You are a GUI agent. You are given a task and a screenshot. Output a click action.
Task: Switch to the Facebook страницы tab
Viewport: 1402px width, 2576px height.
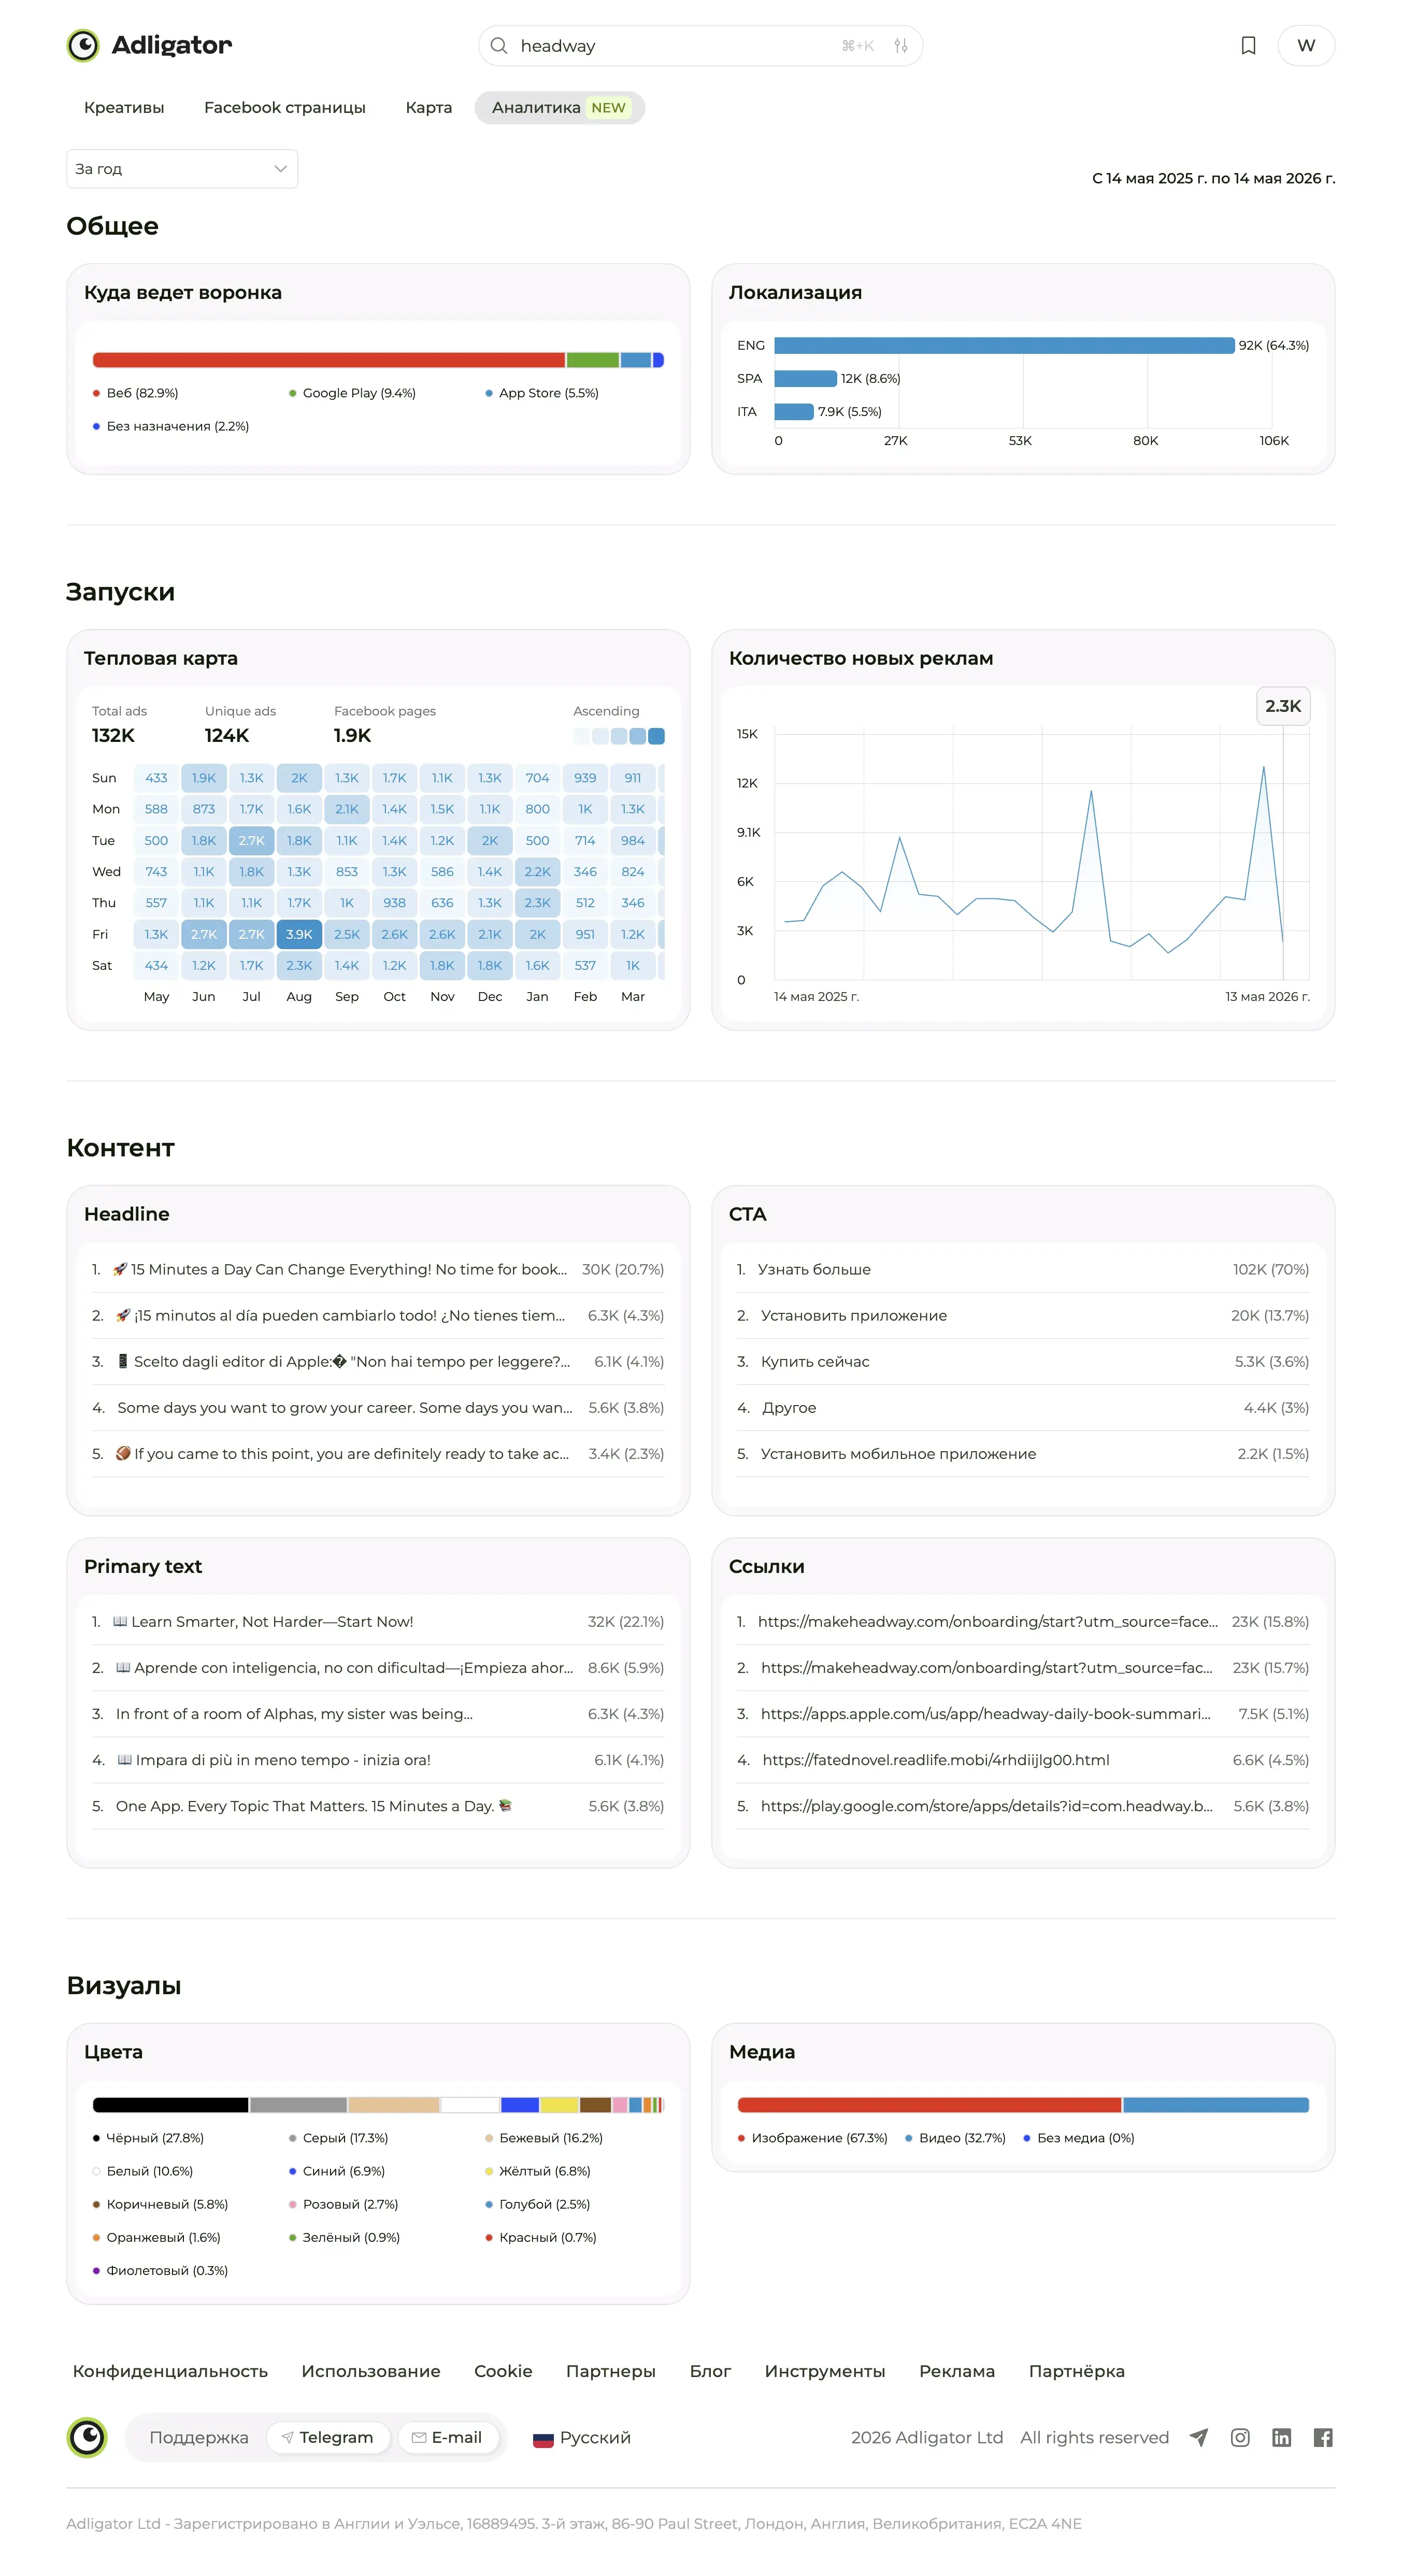(x=285, y=108)
